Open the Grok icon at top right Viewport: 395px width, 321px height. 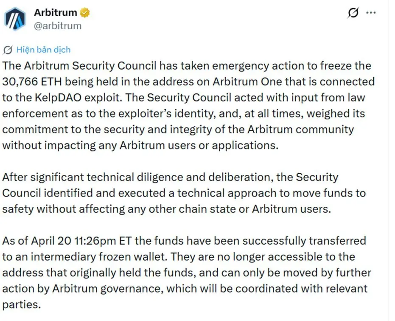pos(353,13)
